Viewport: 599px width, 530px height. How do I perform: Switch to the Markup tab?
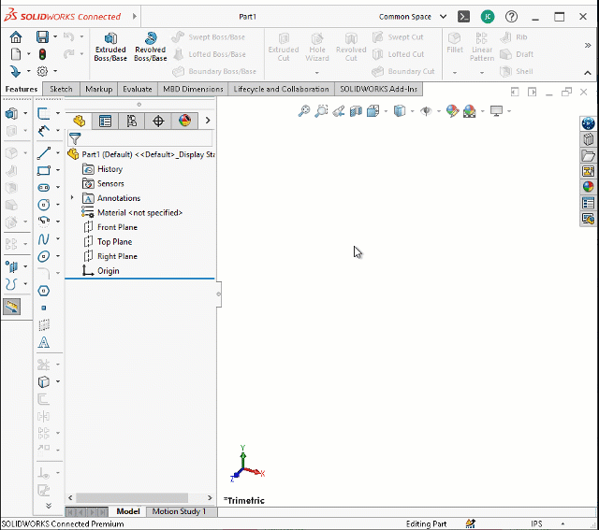98,90
